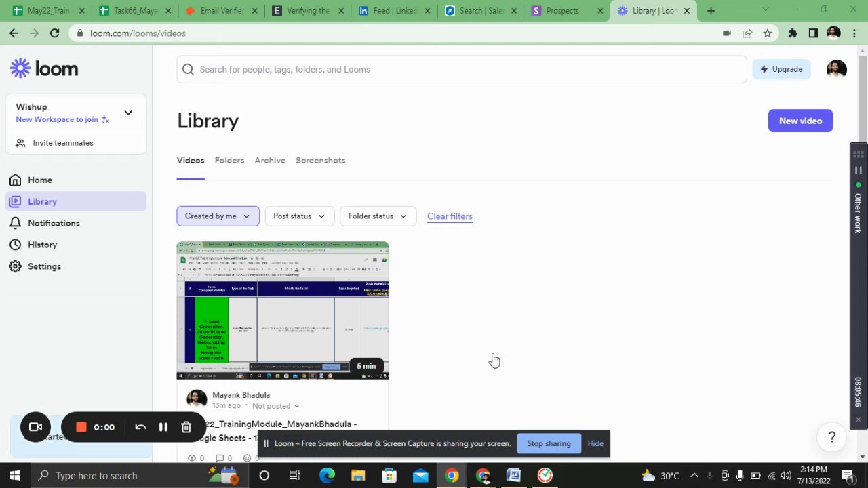Share this page from address bar
Screen dimensions: 868x488
tap(747, 33)
